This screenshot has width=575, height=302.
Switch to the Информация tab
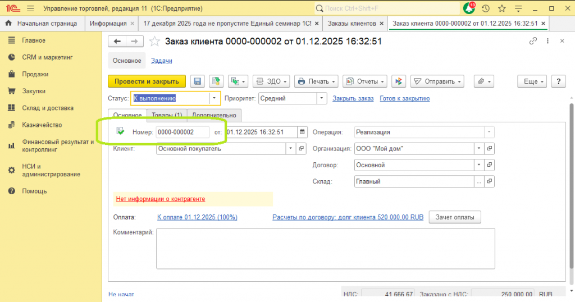tap(108, 24)
